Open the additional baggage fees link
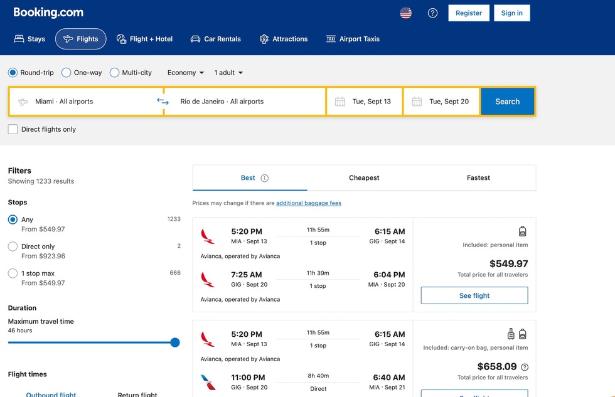Viewport: 615px width, 397px height. point(309,203)
